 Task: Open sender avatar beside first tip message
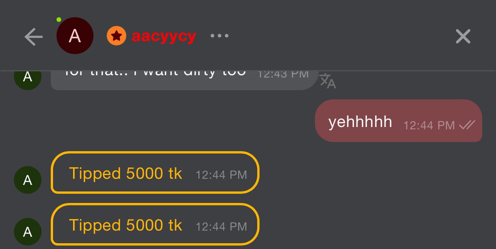(28, 180)
